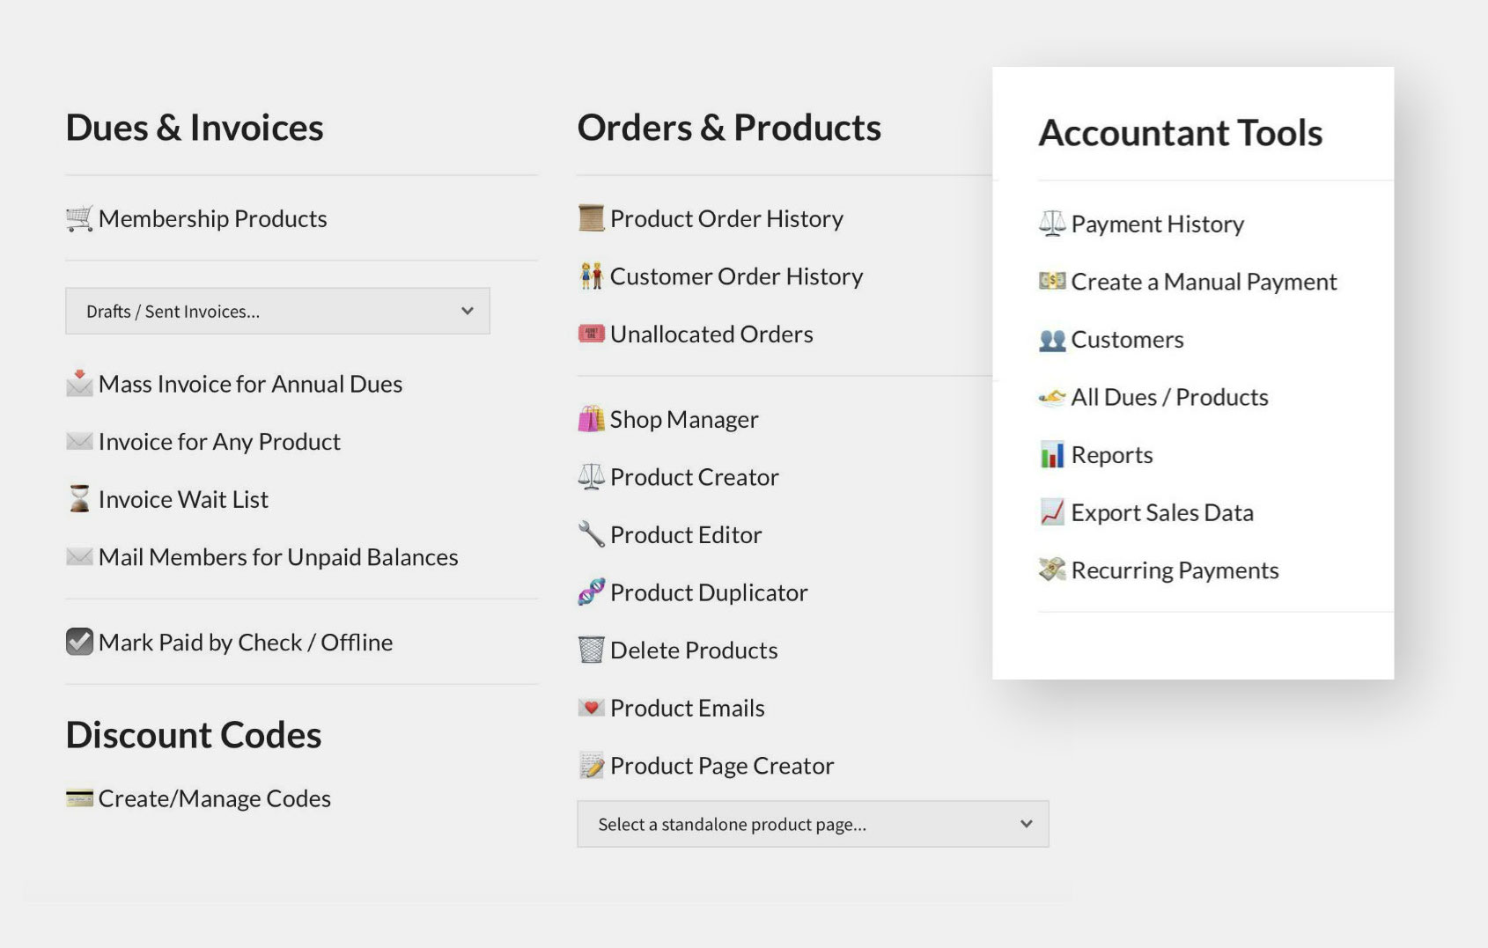Select Export Sales Data link
The image size is (1488, 948).
pyautogui.click(x=1161, y=512)
